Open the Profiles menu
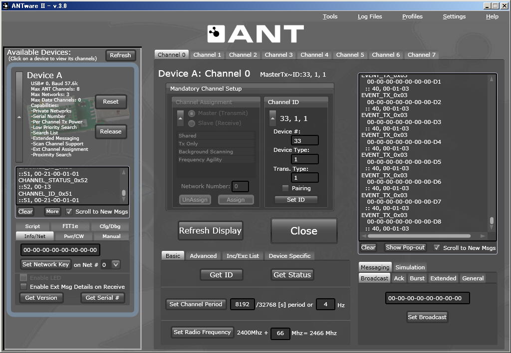The width and height of the screenshot is (511, 353). tap(412, 16)
